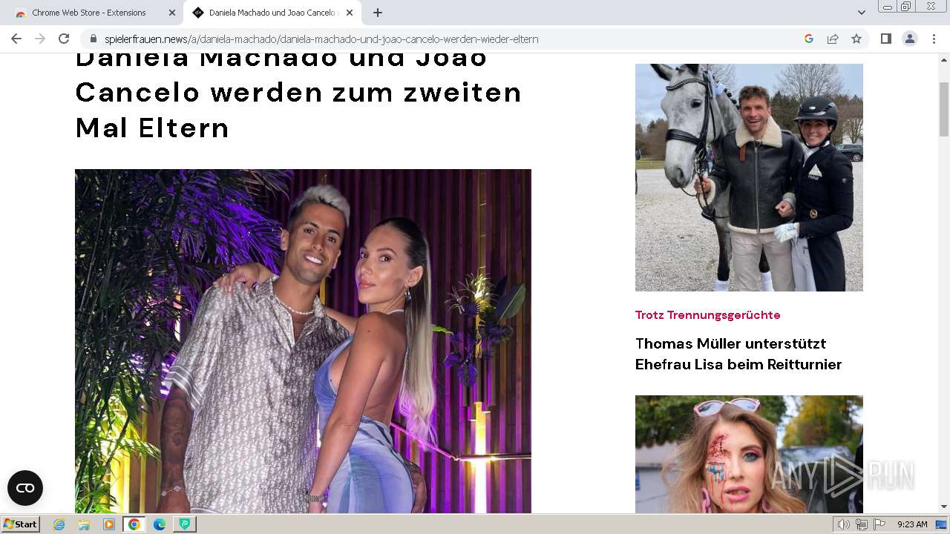Reload the current page

coord(64,39)
